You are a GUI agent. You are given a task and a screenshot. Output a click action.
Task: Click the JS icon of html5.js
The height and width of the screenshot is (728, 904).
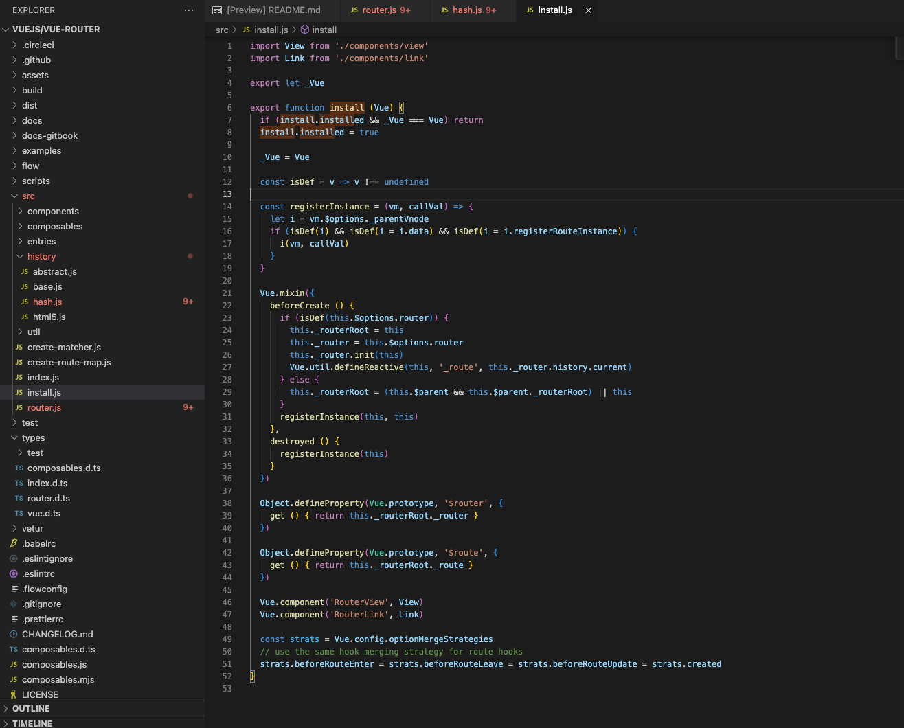25,317
